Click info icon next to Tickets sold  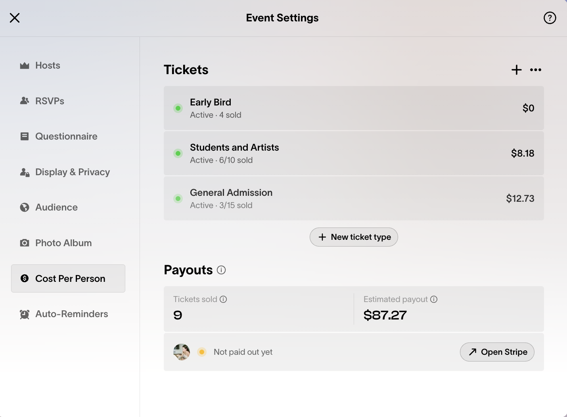(223, 299)
